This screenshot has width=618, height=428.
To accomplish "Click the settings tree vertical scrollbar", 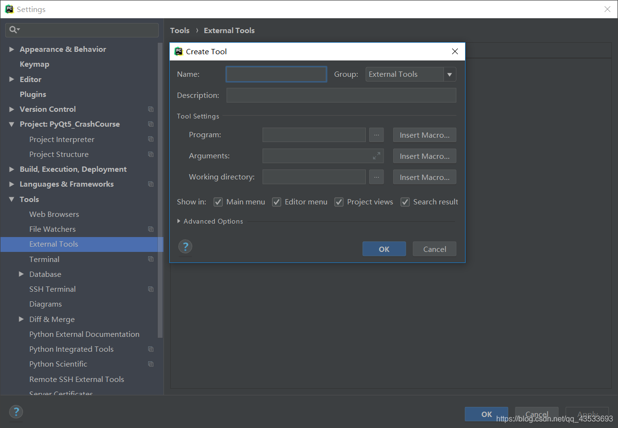I will pos(161,190).
